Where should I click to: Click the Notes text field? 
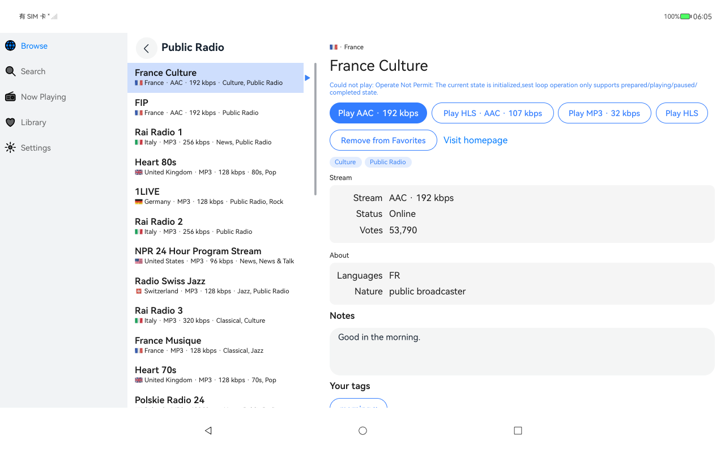click(522, 352)
